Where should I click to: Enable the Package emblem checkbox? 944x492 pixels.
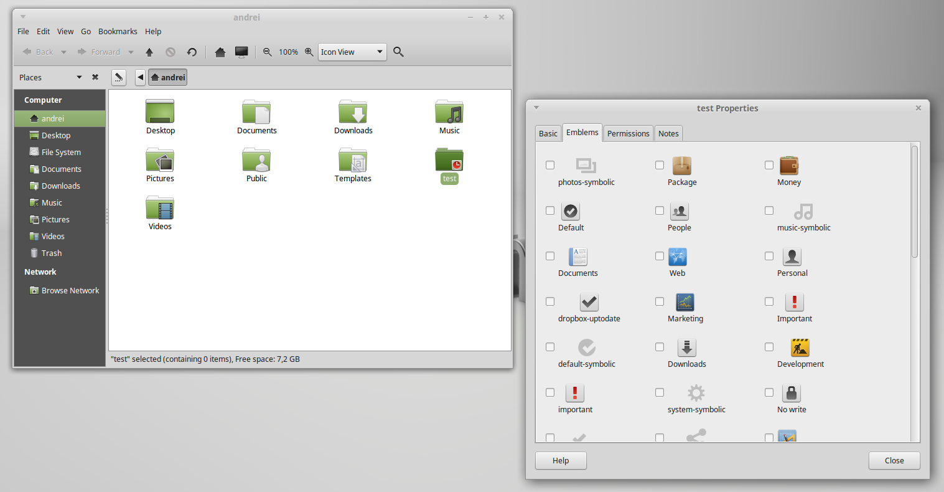660,165
